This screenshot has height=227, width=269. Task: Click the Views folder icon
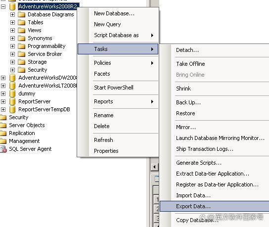[22, 30]
